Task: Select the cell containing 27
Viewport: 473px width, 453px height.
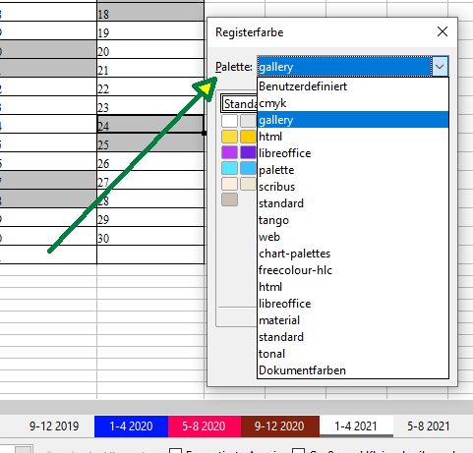Action: 150,180
